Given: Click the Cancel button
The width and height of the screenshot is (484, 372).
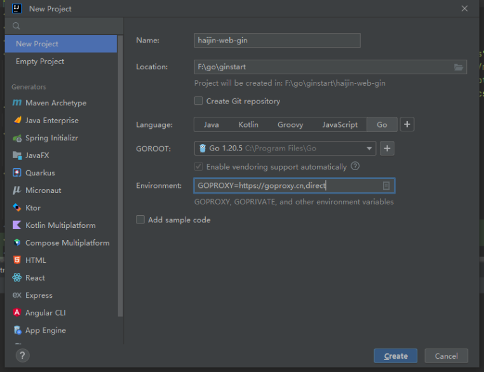Looking at the screenshot, I should pos(446,356).
